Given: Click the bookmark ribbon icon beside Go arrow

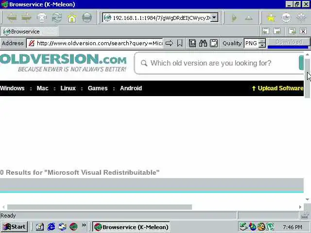Looking at the screenshot, I should point(180,43).
